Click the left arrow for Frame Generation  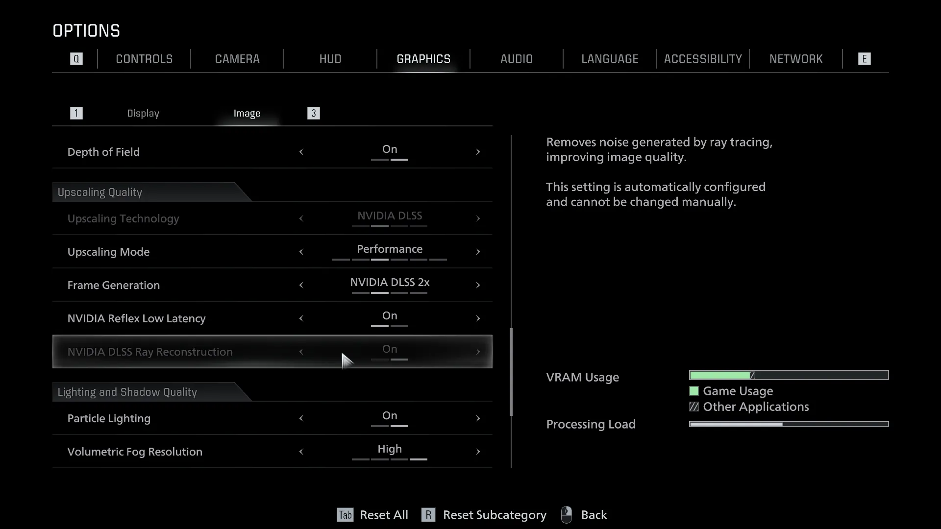pos(301,285)
